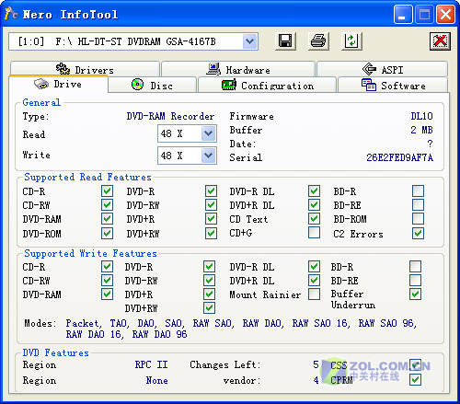Toggle DVD-RAM write feature checkbox

107,294
